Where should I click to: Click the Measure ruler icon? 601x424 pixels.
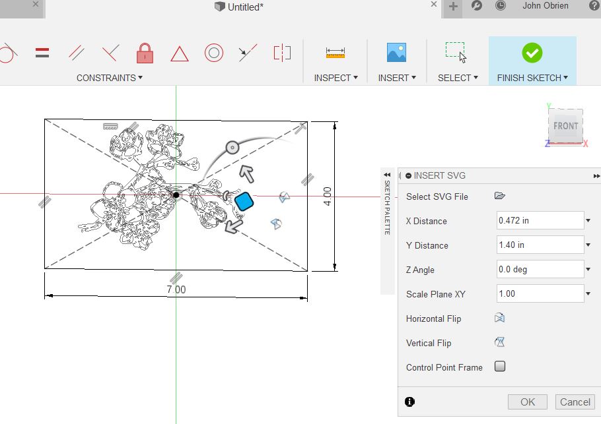pyautogui.click(x=336, y=53)
